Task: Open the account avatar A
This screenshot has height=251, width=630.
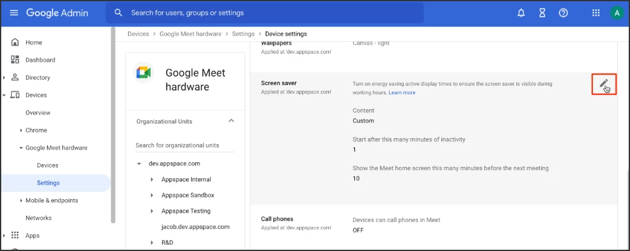Action: point(616,13)
